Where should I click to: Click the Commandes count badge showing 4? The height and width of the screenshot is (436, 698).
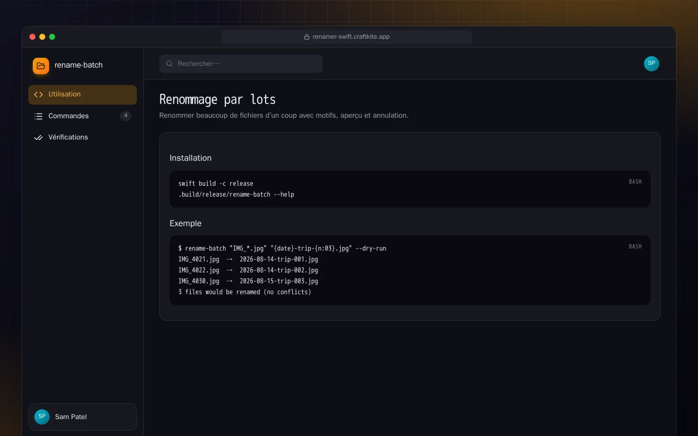click(x=125, y=116)
